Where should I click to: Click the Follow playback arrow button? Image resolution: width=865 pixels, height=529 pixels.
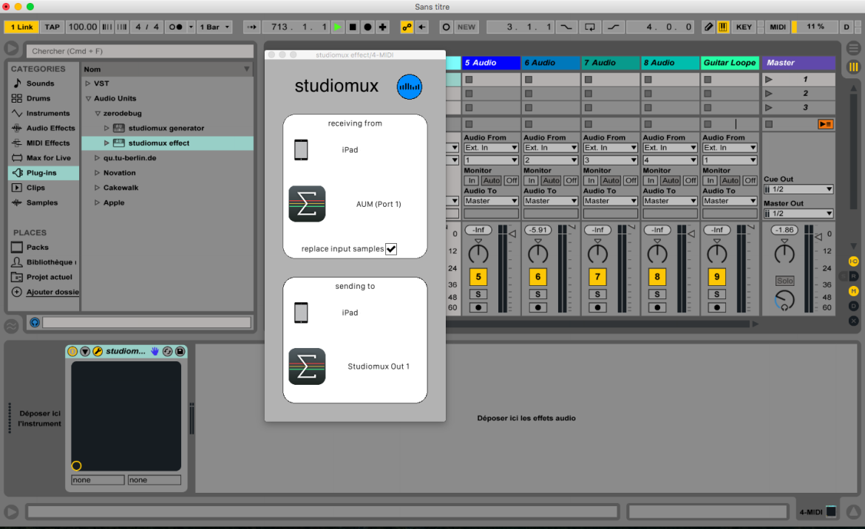coord(251,27)
